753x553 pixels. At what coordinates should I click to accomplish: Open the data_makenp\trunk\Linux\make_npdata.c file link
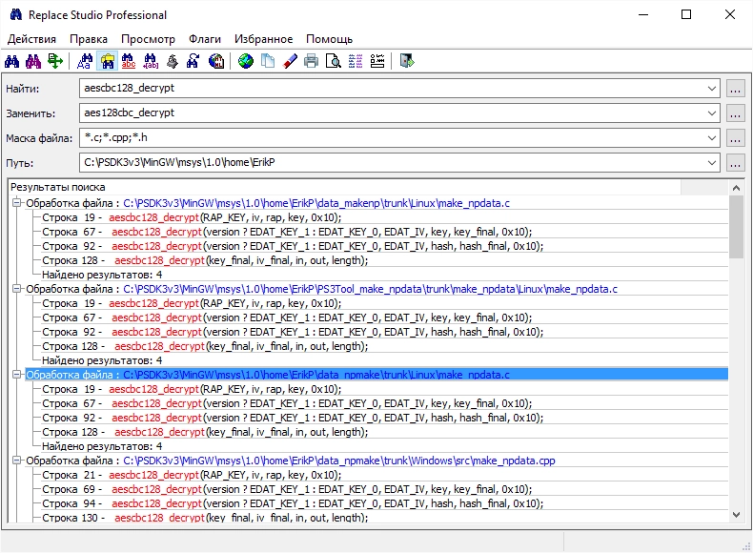pos(316,203)
